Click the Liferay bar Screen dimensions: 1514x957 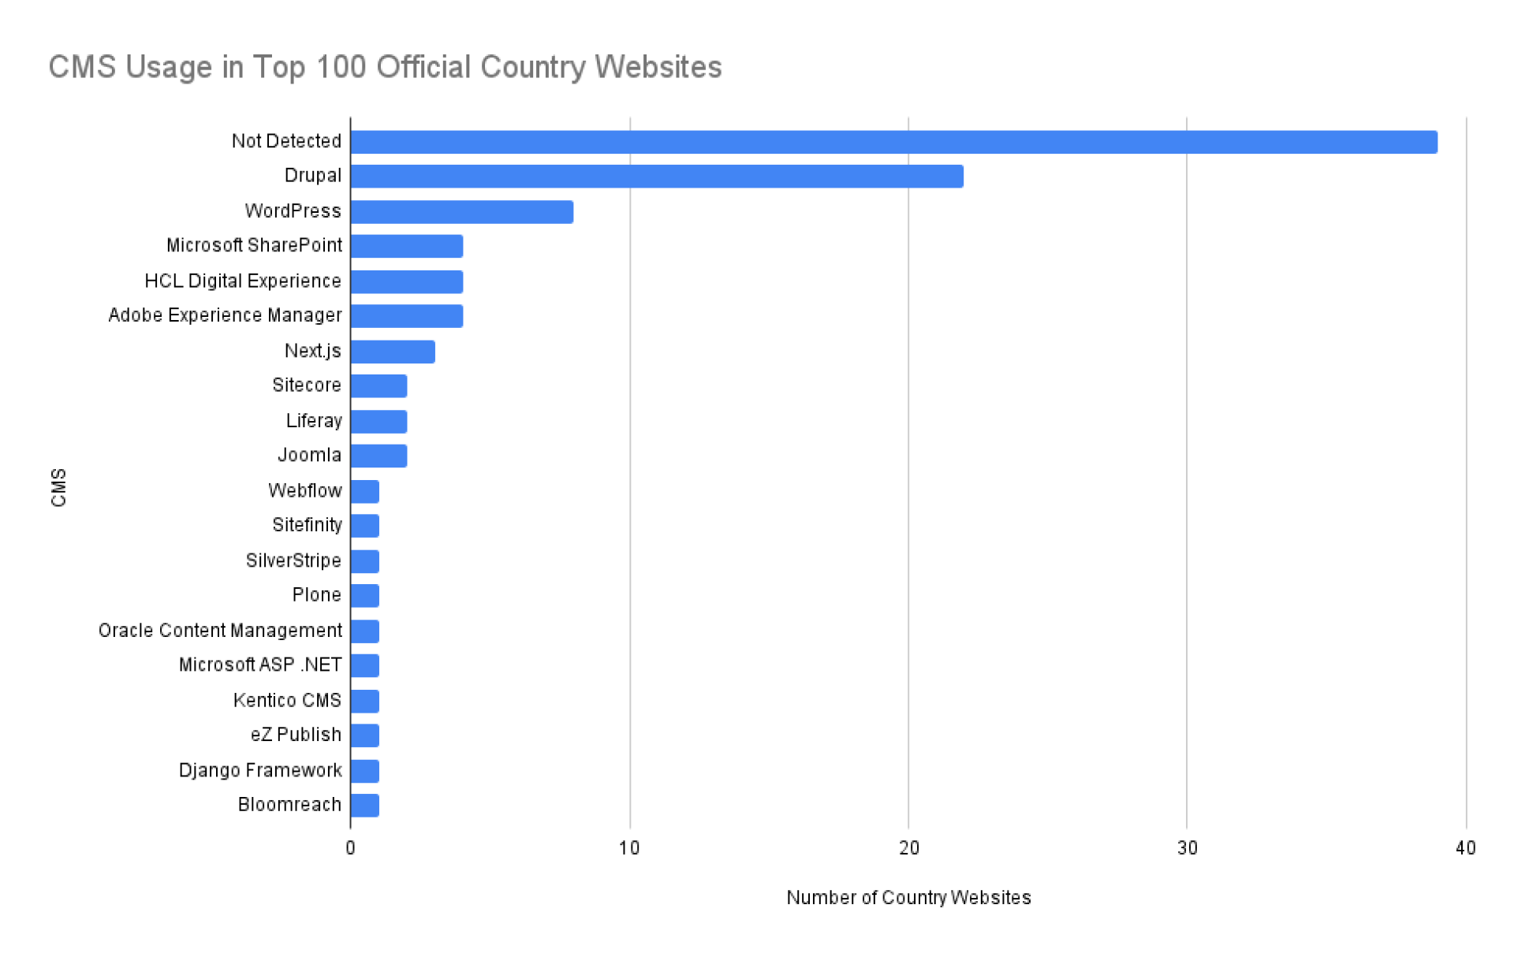[378, 422]
